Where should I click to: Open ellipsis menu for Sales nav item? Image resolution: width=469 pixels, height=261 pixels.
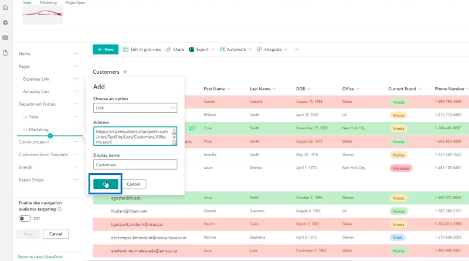coord(76,116)
